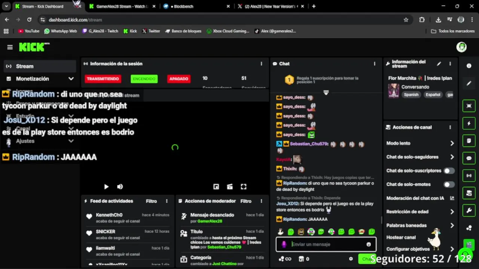Screen dimensions: 479x269
Task: Select Stream in the left sidebar
Action: (40, 66)
